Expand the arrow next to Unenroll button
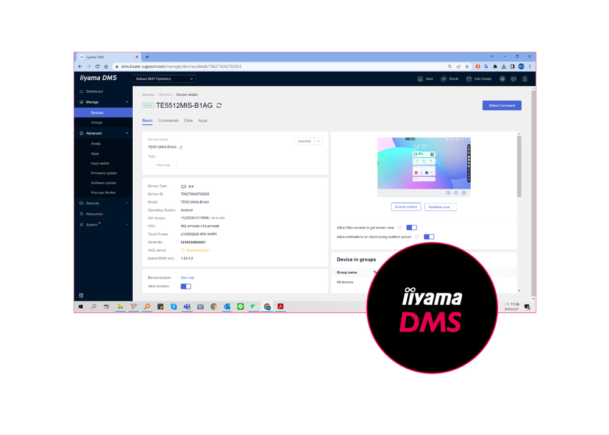The width and height of the screenshot is (609, 435). point(319,141)
